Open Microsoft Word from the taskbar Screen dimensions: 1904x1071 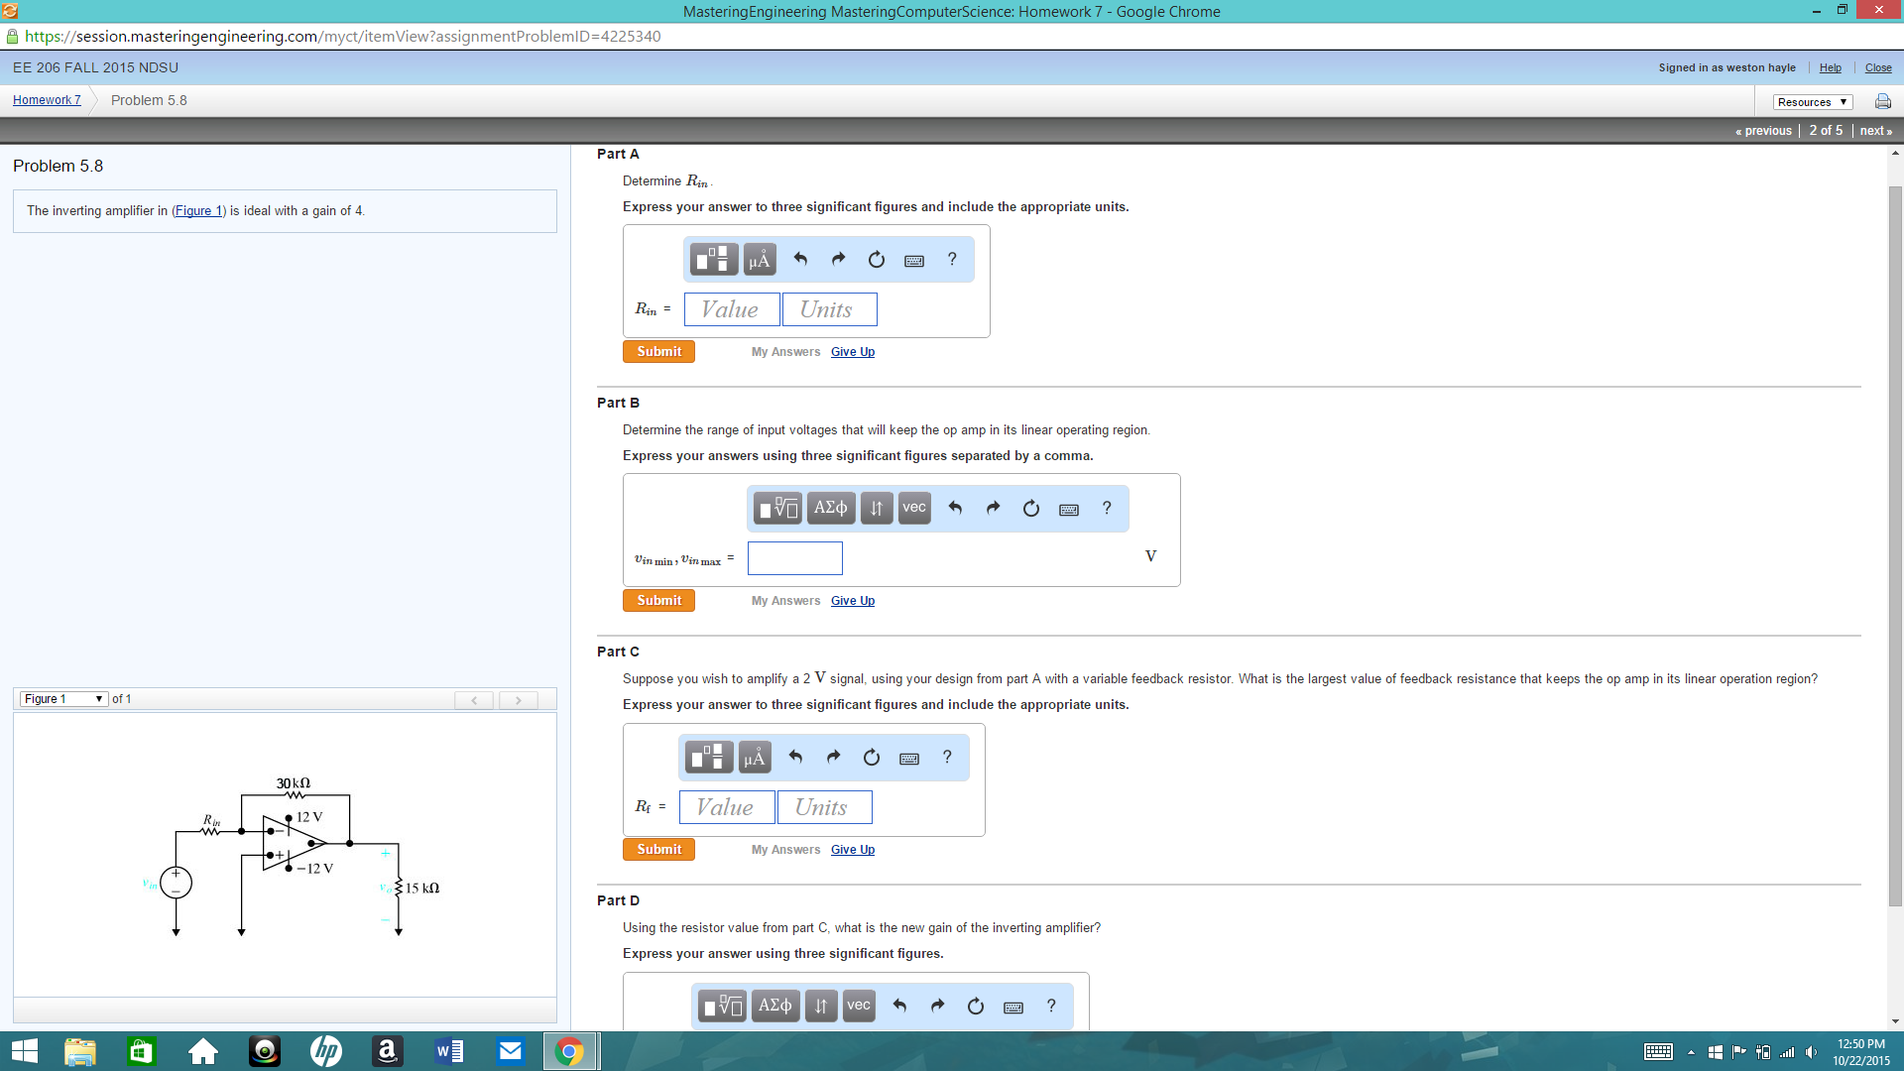click(448, 1050)
